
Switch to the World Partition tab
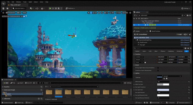point(155,31)
